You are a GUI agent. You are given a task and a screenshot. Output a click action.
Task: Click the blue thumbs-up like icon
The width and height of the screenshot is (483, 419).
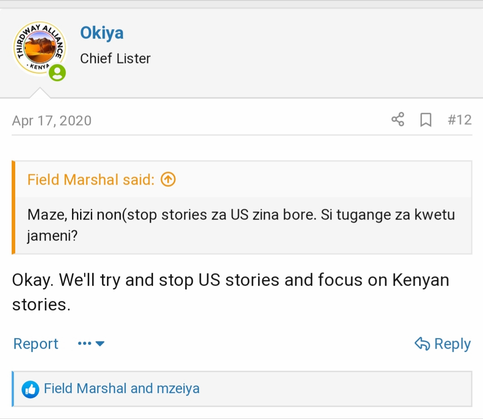pyautogui.click(x=30, y=389)
